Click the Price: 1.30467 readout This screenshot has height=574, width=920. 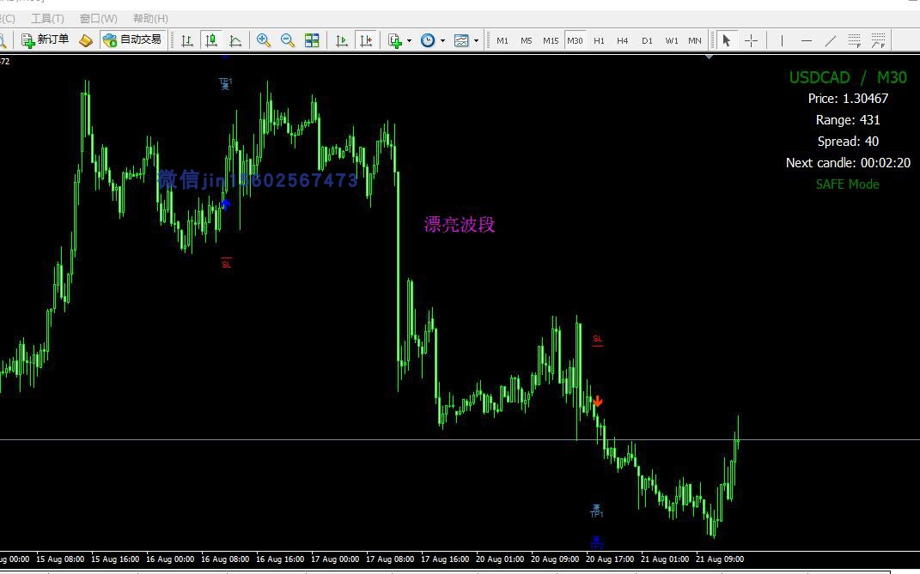pyautogui.click(x=848, y=99)
